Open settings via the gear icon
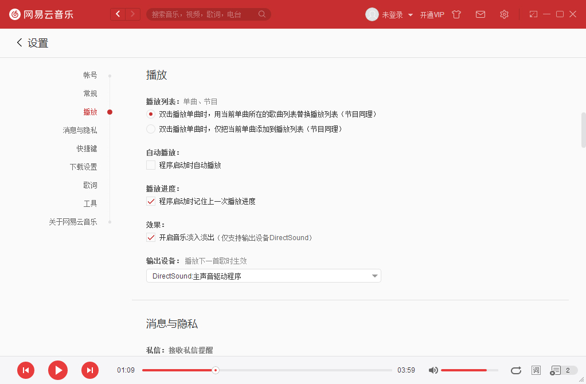Viewport: 586px width, 384px height. coord(504,14)
